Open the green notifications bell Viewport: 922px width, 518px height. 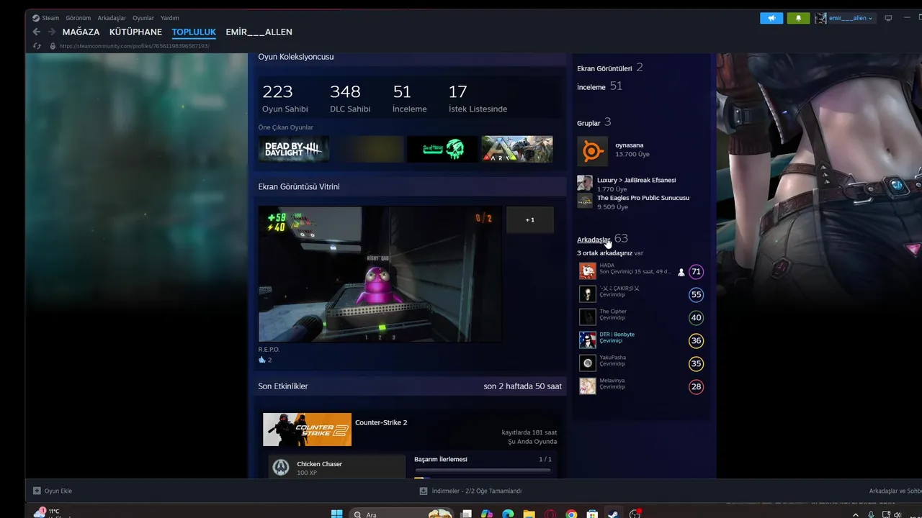[798, 18]
